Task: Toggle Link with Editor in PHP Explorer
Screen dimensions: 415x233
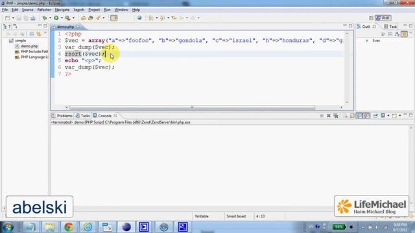Action: [x=39, y=34]
